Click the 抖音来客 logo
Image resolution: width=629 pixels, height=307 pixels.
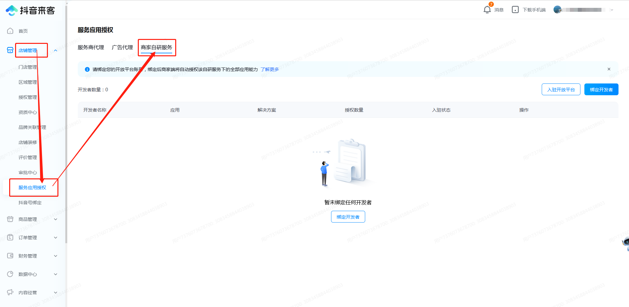tap(30, 10)
